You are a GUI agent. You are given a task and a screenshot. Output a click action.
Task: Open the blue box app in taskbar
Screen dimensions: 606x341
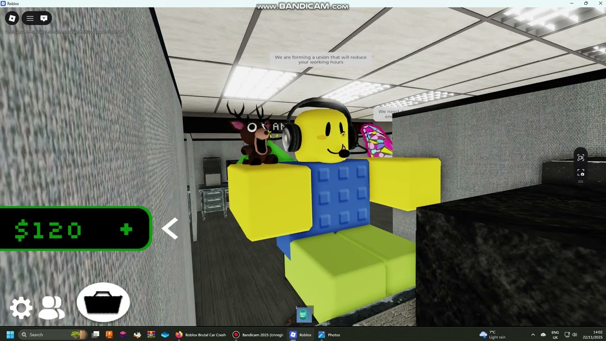pyautogui.click(x=165, y=334)
